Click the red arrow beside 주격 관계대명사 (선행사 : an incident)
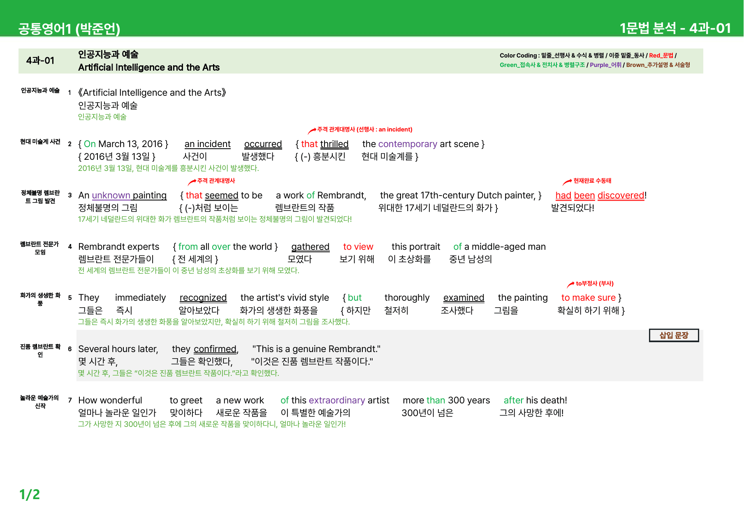Screen dimensions: 744x525 312,131
